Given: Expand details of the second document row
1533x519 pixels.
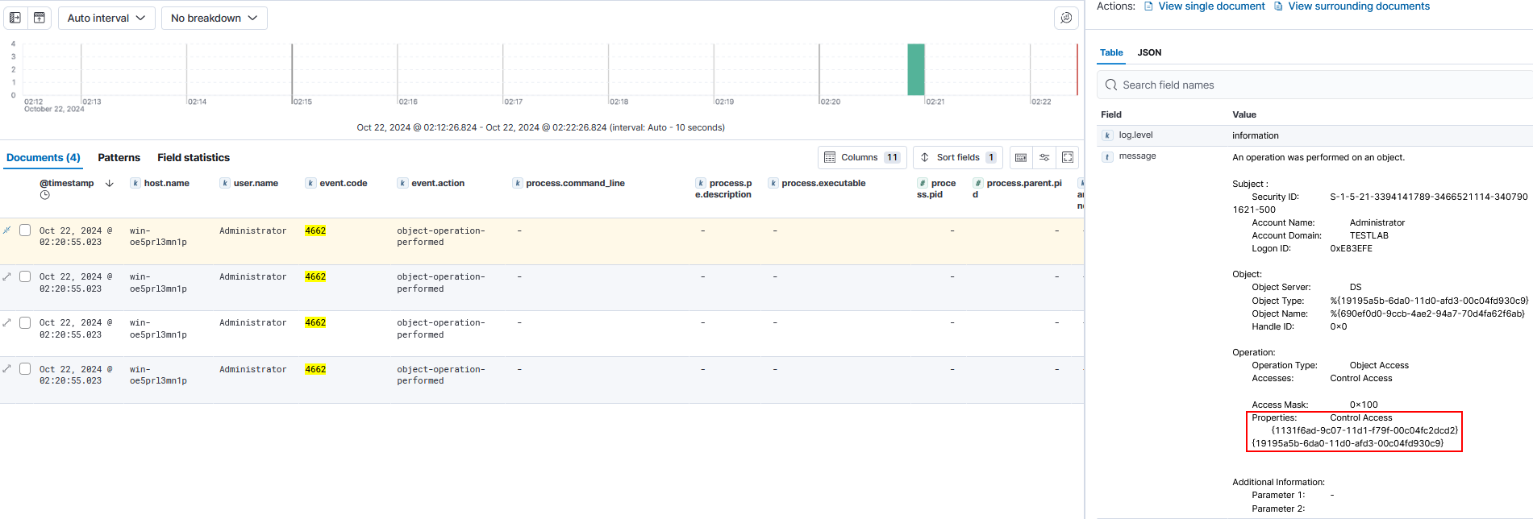Looking at the screenshot, I should (x=7, y=276).
